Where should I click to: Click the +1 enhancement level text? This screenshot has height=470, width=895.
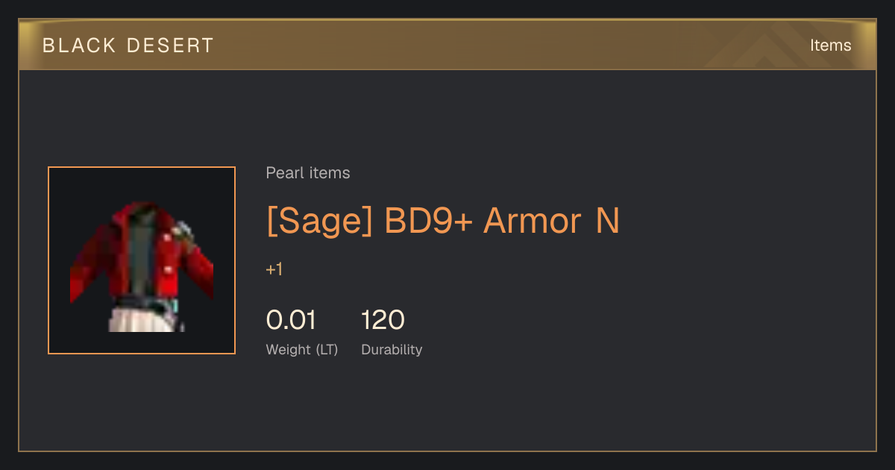coord(274,269)
